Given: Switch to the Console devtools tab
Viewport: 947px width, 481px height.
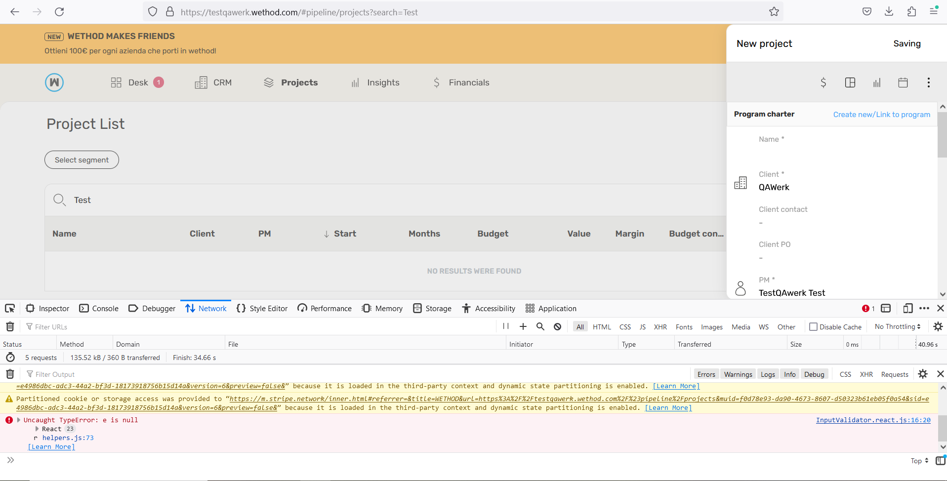Looking at the screenshot, I should pos(99,308).
